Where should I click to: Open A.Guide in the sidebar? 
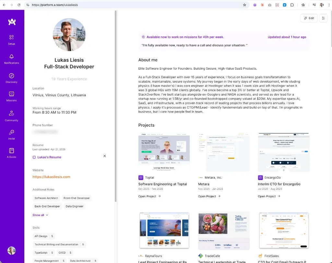[x=11, y=153]
